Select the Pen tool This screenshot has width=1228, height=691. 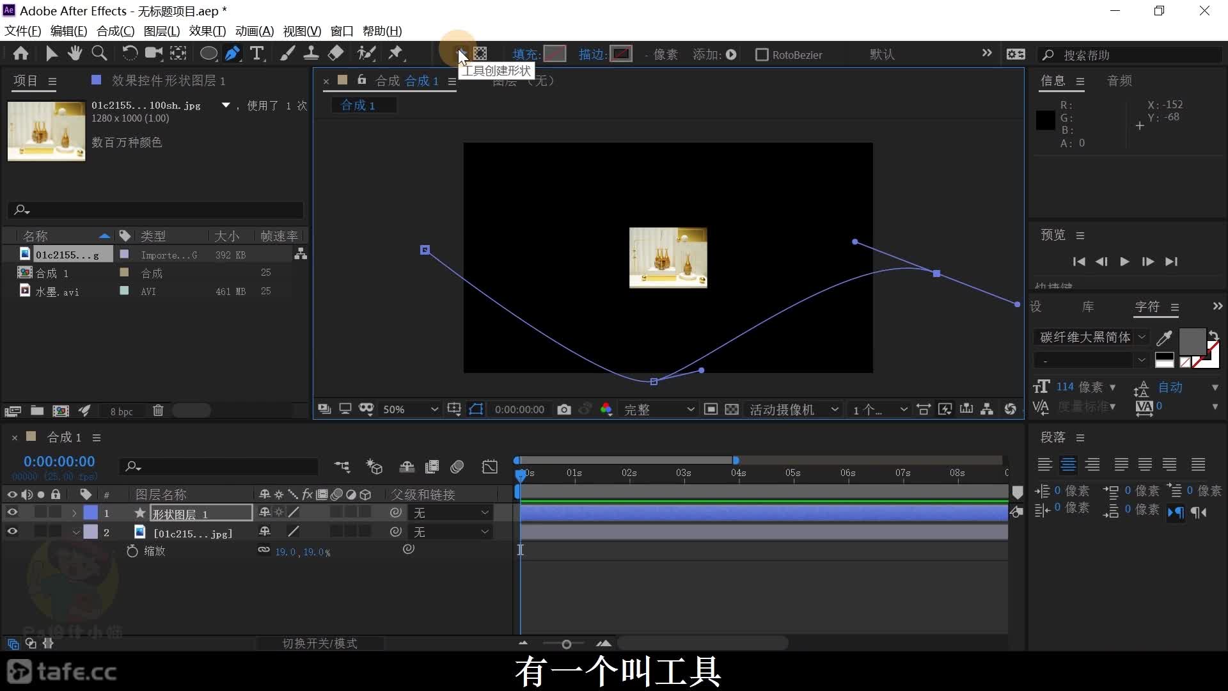click(x=233, y=54)
